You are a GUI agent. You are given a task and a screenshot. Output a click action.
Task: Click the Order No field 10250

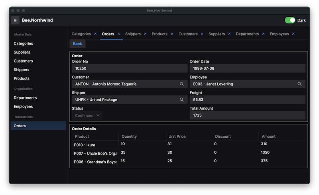130,68
